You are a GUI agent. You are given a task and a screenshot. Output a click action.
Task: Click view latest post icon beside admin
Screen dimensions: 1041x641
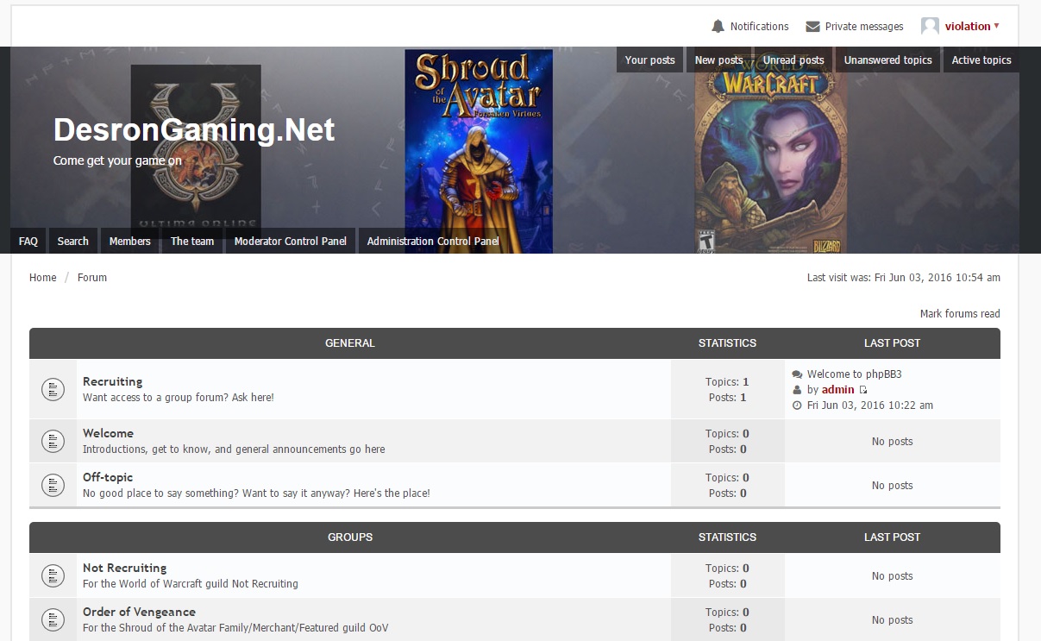[x=863, y=390]
